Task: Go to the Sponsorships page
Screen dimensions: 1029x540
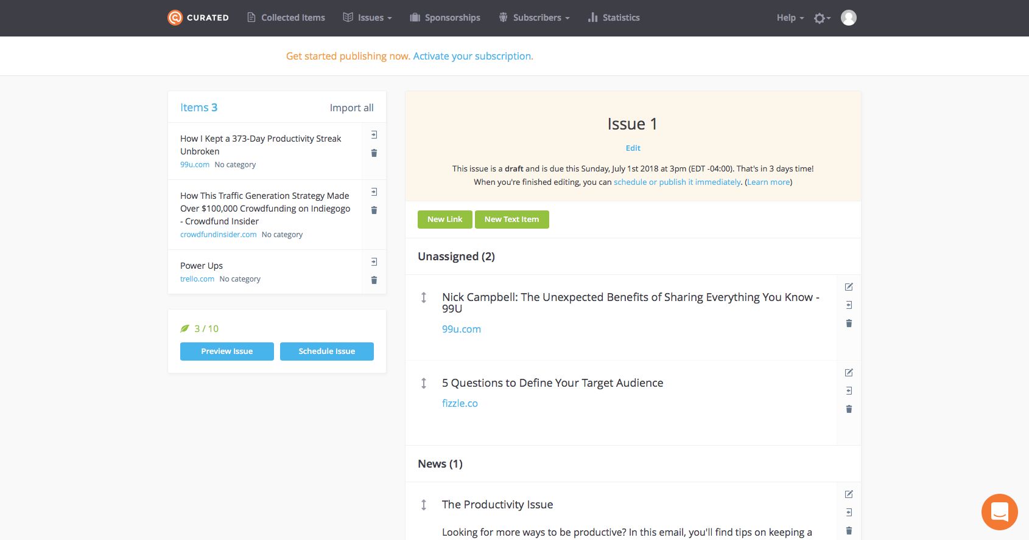Action: [x=445, y=18]
